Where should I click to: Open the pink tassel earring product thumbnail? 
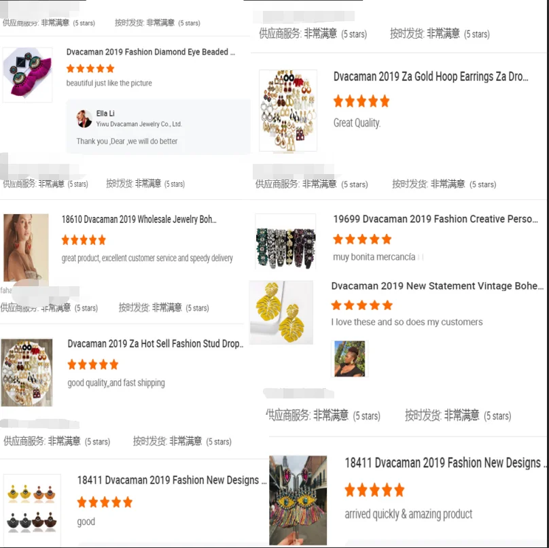(x=27, y=75)
